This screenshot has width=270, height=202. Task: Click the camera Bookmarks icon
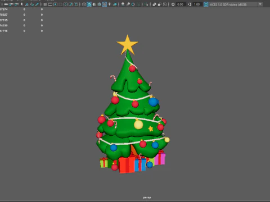[21, 4]
